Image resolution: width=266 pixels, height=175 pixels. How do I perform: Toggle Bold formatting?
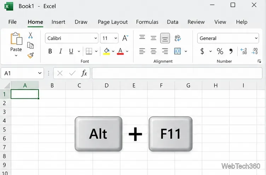click(x=50, y=51)
